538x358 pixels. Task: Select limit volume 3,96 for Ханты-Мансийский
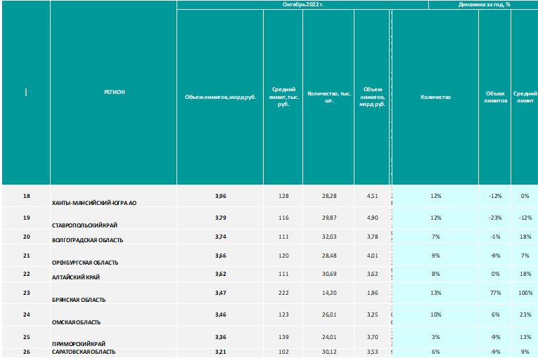[x=220, y=196]
